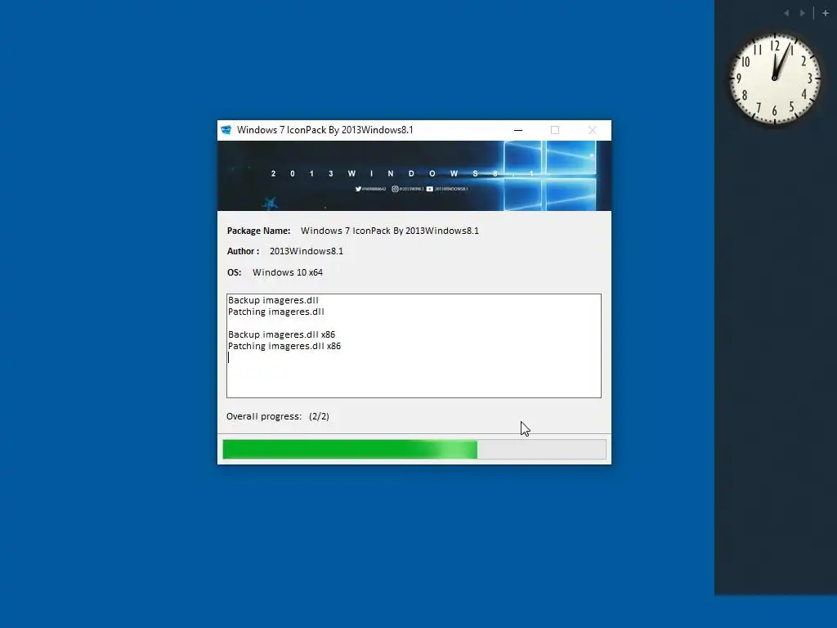The image size is (837, 628).
Task: Click the plus icon to add gadgets
Action: pyautogui.click(x=826, y=13)
